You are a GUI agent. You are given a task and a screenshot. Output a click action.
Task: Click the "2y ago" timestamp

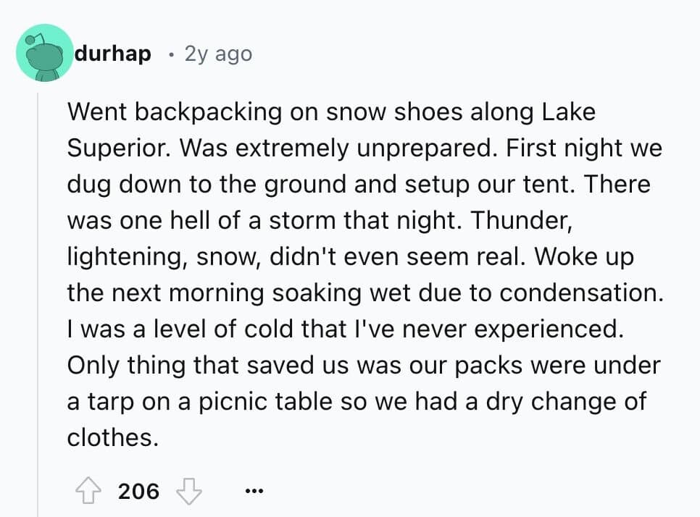[218, 54]
